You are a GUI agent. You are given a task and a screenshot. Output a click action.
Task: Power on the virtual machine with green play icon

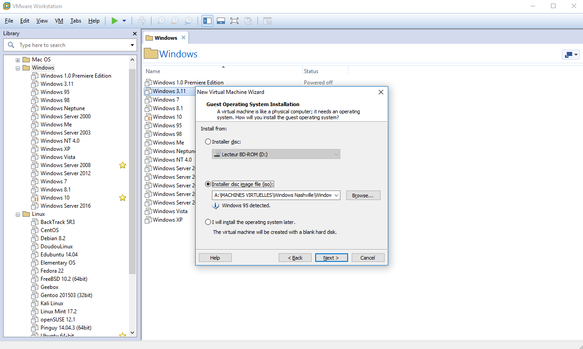115,21
